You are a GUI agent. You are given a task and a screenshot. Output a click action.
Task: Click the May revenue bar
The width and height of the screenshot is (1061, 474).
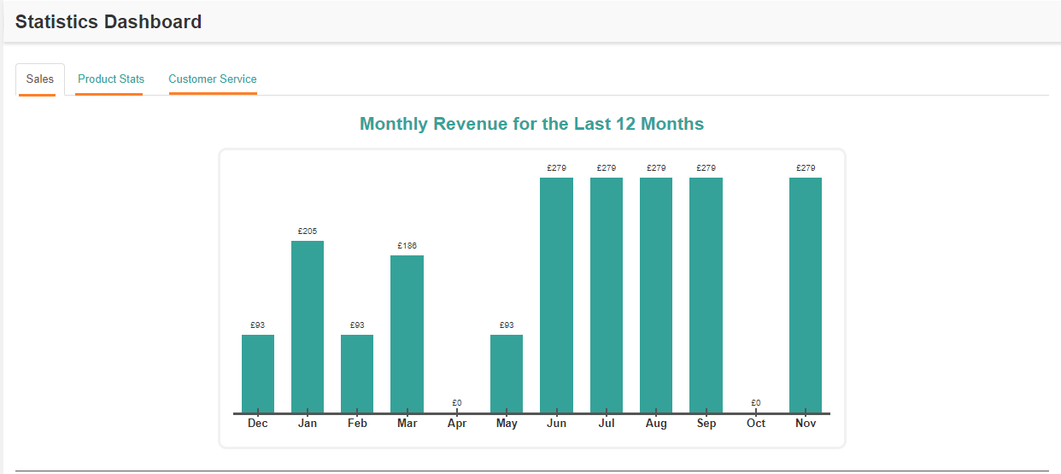507,374
